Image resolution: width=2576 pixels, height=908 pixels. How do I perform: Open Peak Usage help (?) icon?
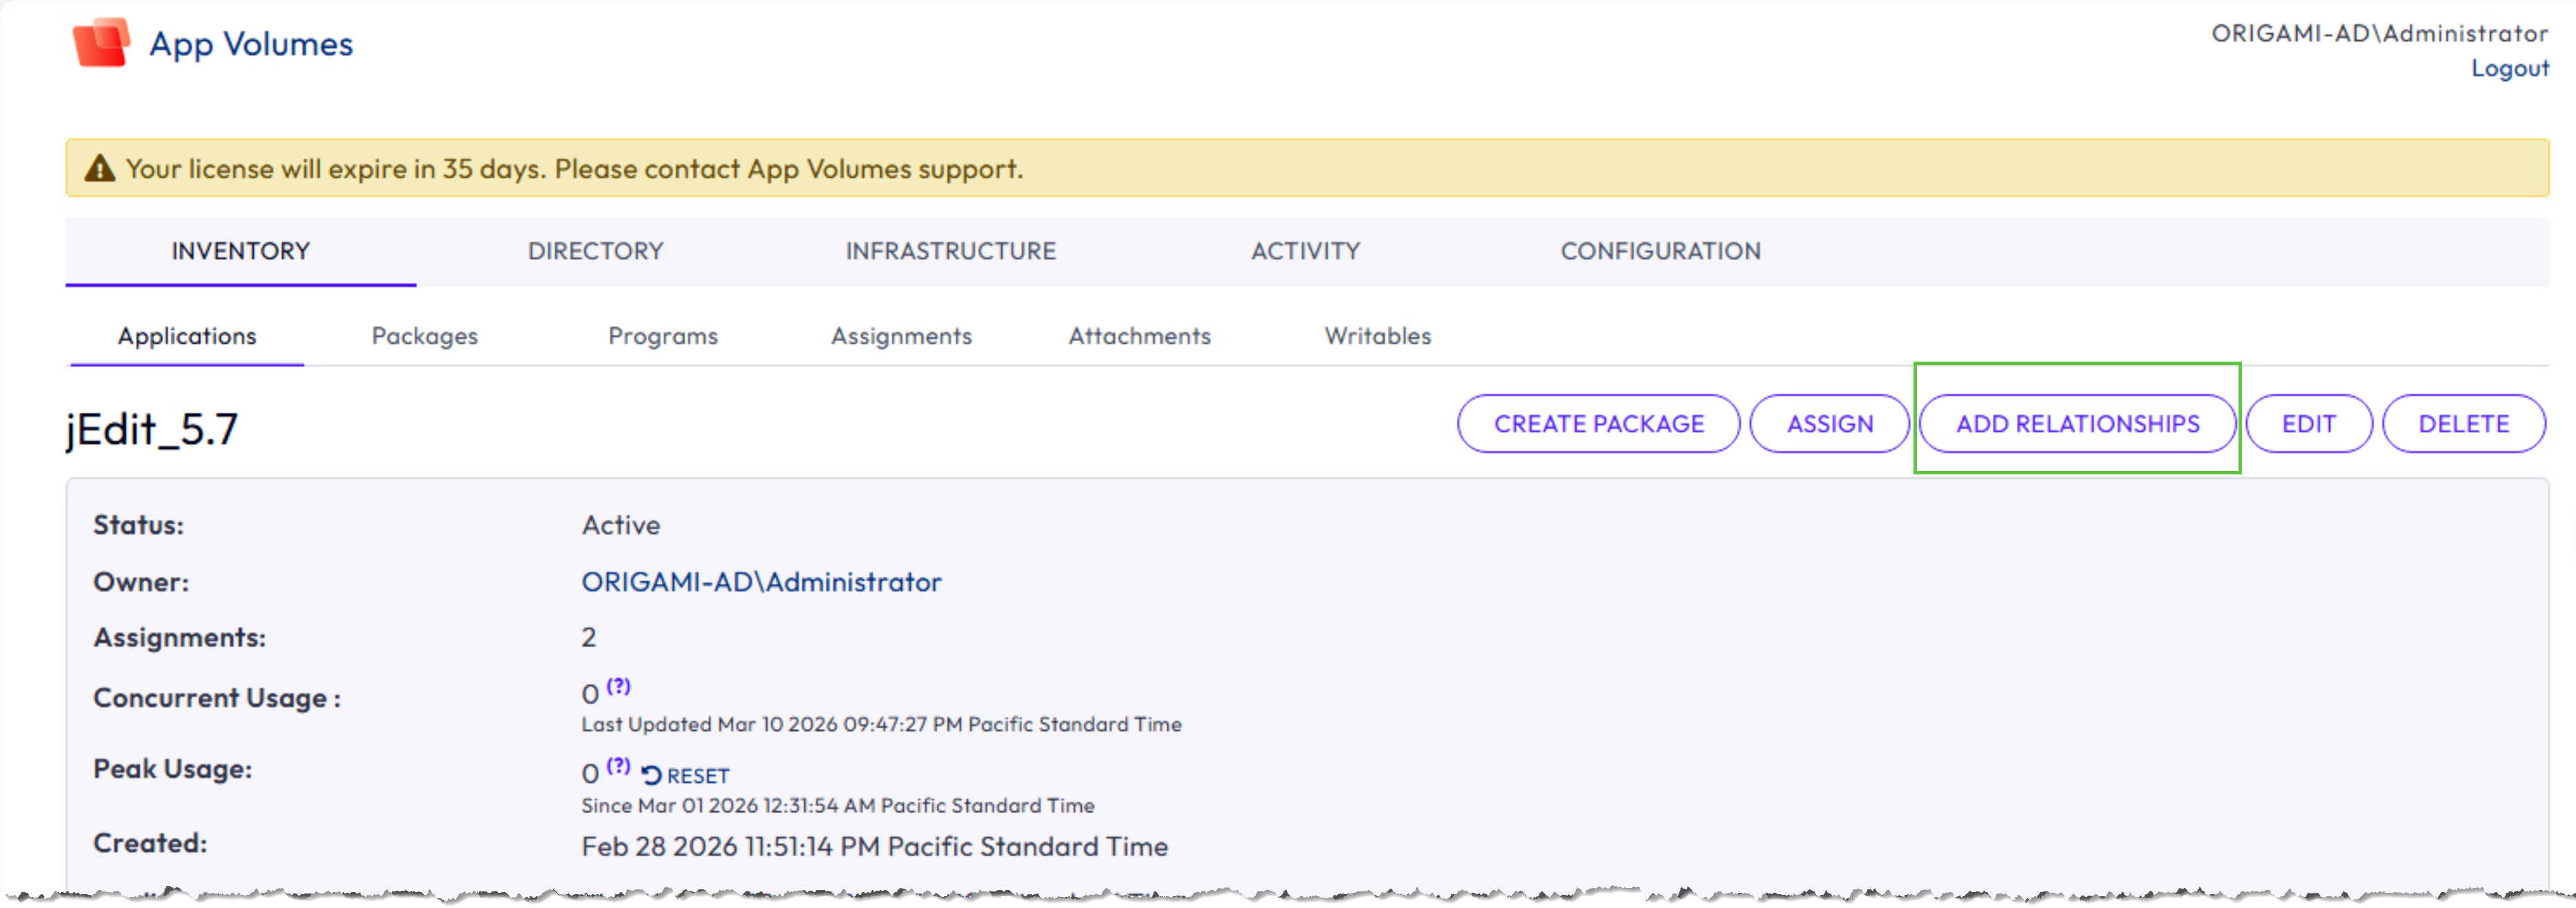619,766
